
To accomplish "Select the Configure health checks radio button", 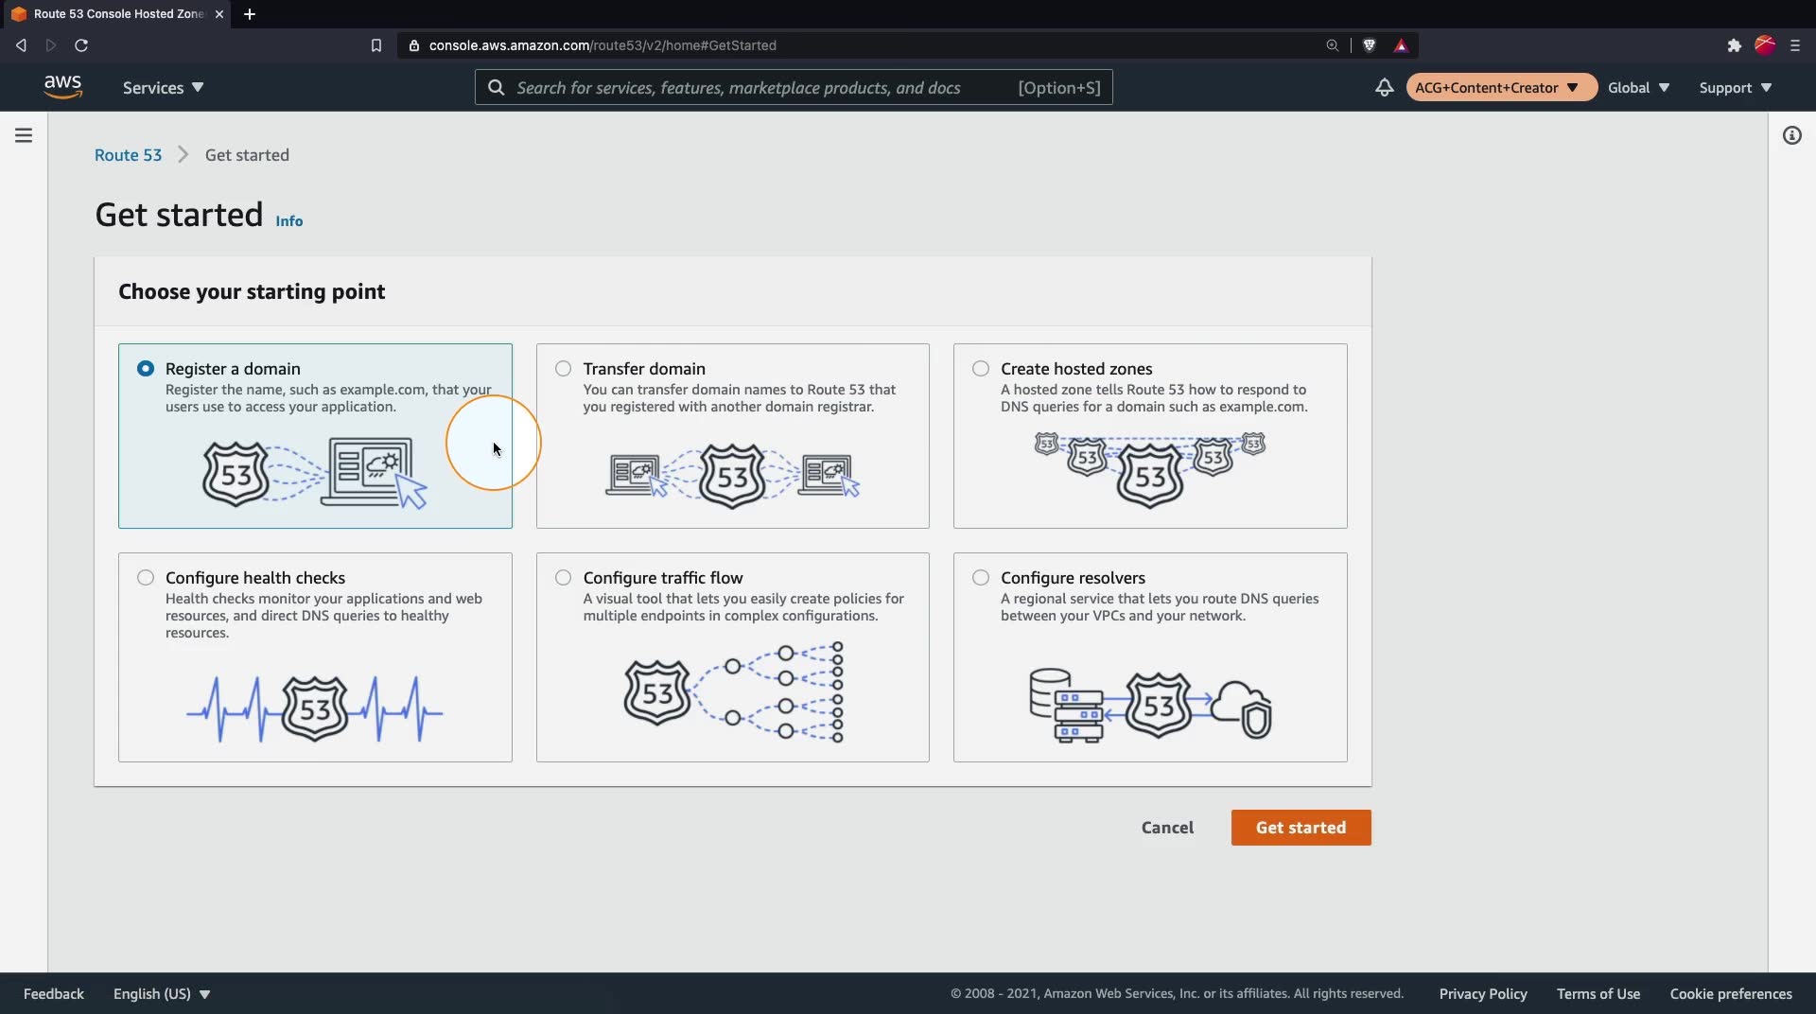I will coord(146,578).
